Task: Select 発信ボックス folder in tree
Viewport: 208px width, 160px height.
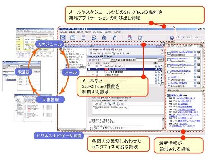Action: [x=75, y=57]
